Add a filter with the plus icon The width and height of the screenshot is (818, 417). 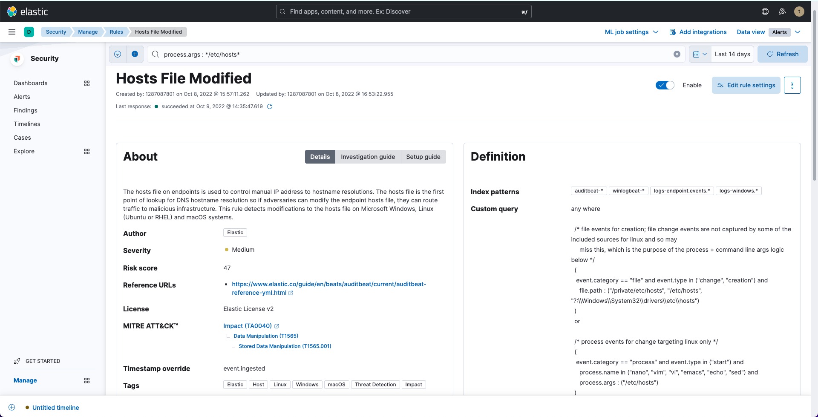(x=135, y=54)
